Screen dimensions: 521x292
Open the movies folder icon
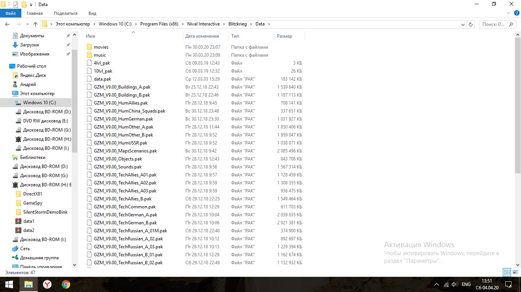89,47
